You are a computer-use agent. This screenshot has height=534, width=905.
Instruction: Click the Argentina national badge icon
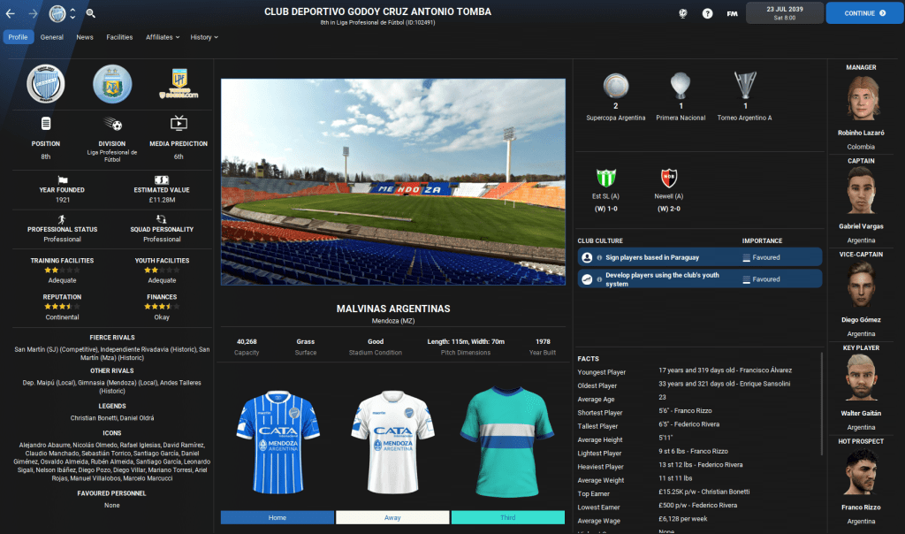click(x=112, y=84)
